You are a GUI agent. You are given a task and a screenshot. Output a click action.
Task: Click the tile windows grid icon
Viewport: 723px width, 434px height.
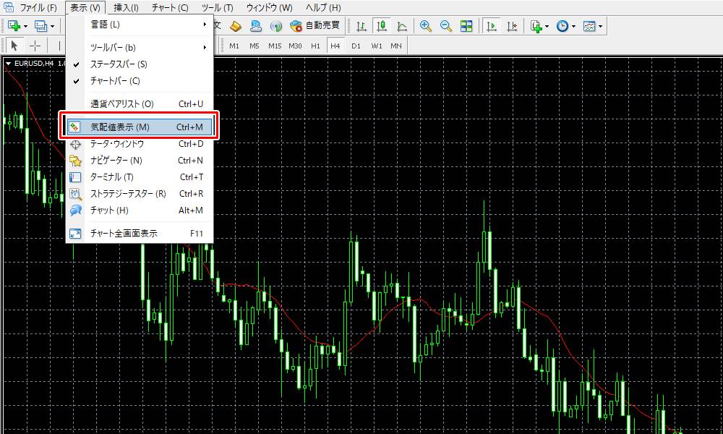pyautogui.click(x=466, y=26)
